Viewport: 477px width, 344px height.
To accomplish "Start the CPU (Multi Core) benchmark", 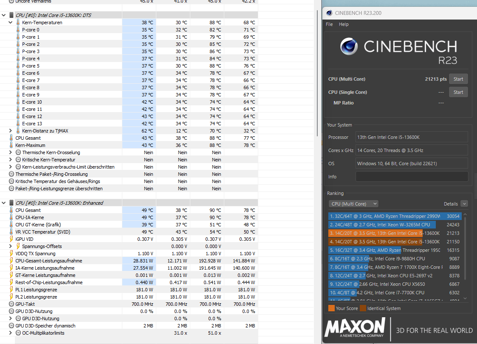I will 458,79.
